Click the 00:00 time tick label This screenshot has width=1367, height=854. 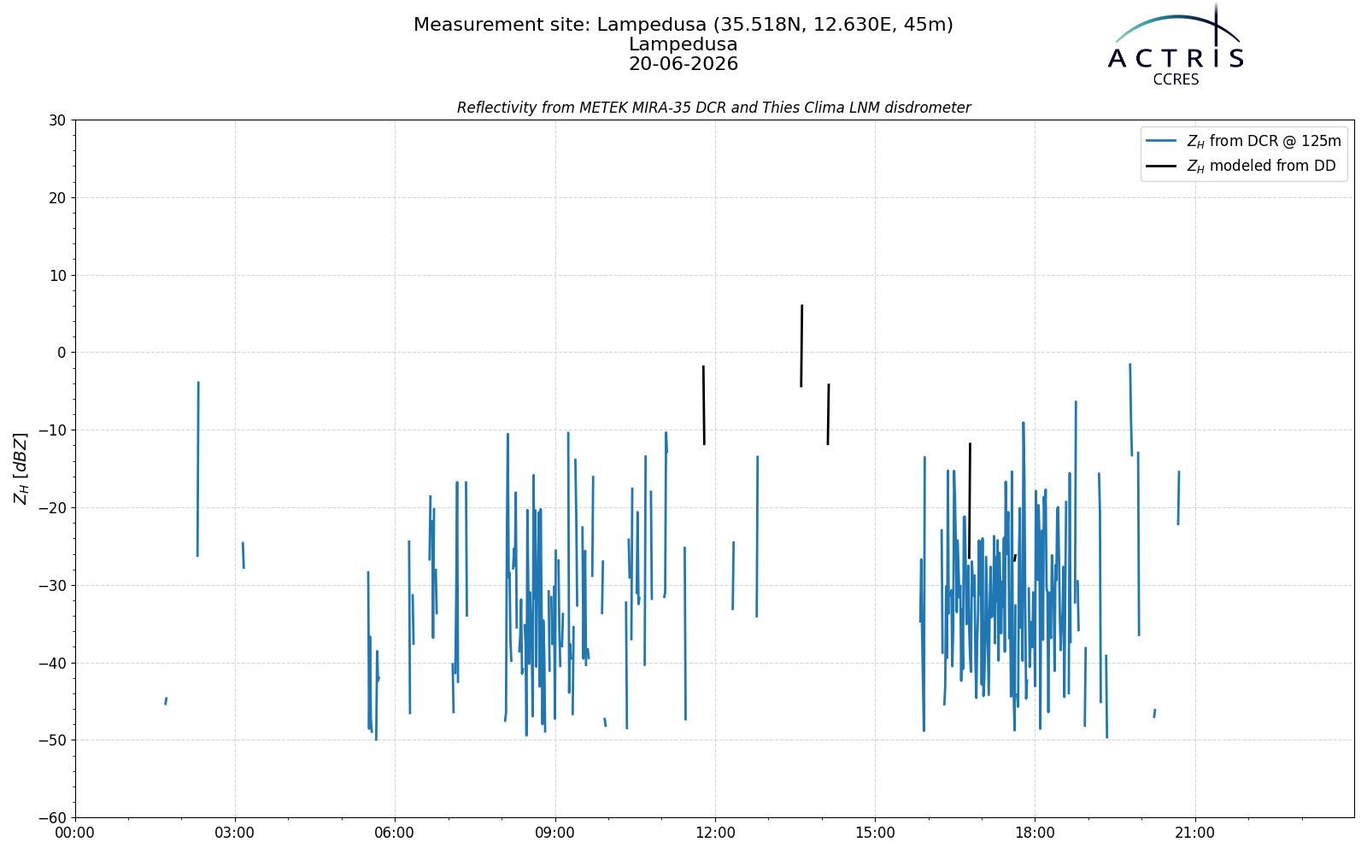tap(75, 833)
